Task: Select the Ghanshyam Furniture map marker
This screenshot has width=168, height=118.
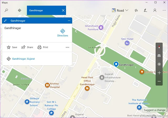Action: click(x=101, y=28)
